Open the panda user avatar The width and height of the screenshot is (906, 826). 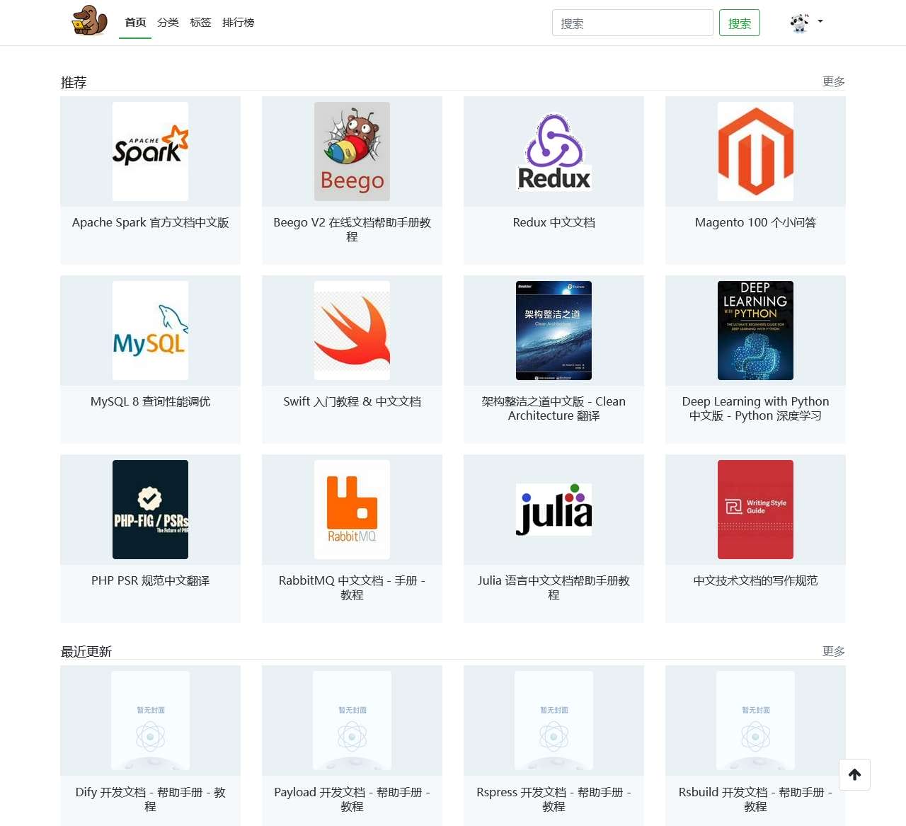click(x=800, y=23)
